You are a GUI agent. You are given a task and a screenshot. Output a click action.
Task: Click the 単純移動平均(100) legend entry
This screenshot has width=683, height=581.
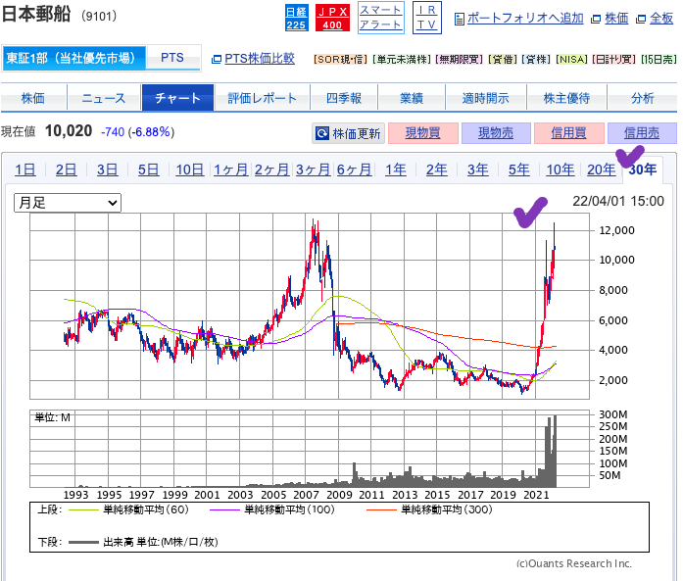click(272, 509)
